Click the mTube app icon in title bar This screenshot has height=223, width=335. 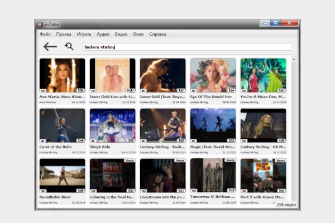pos(40,25)
